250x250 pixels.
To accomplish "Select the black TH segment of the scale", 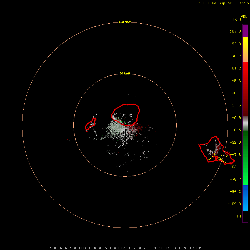I will point(245,216).
